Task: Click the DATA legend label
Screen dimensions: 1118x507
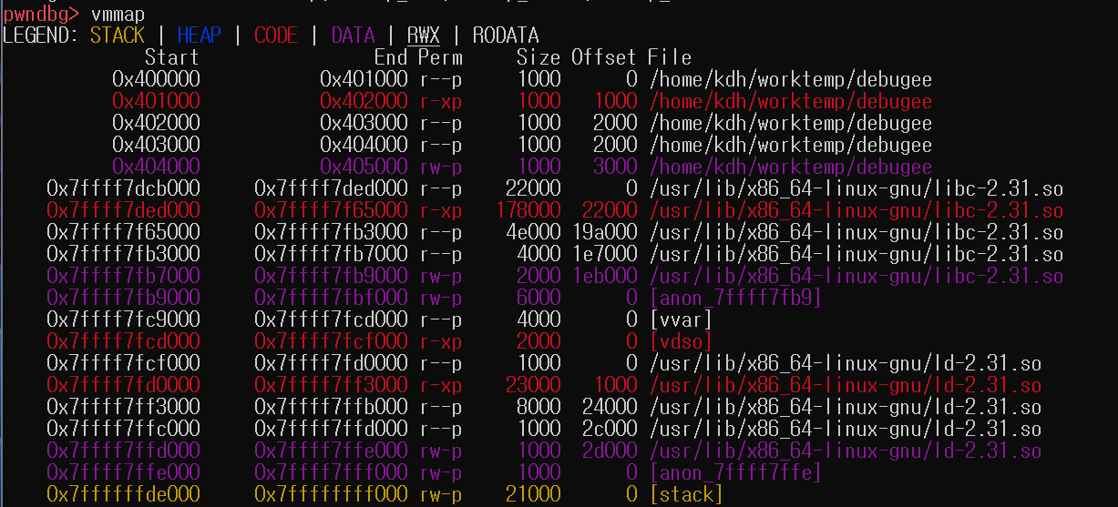Action: click(x=353, y=35)
